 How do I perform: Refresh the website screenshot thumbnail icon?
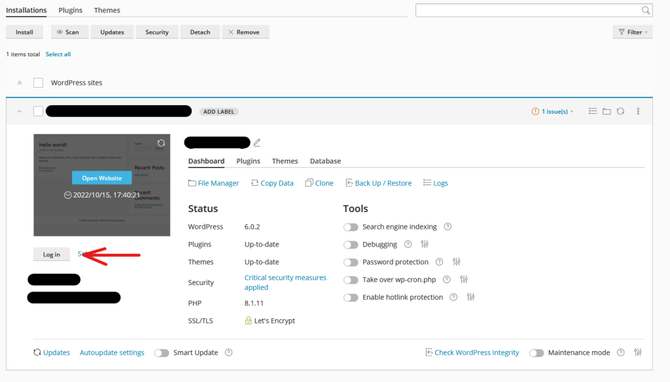click(161, 143)
